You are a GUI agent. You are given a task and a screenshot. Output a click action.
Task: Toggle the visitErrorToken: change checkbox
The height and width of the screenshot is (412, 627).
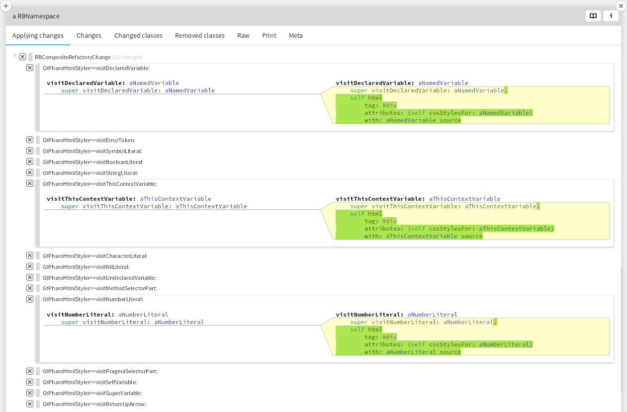coord(30,140)
